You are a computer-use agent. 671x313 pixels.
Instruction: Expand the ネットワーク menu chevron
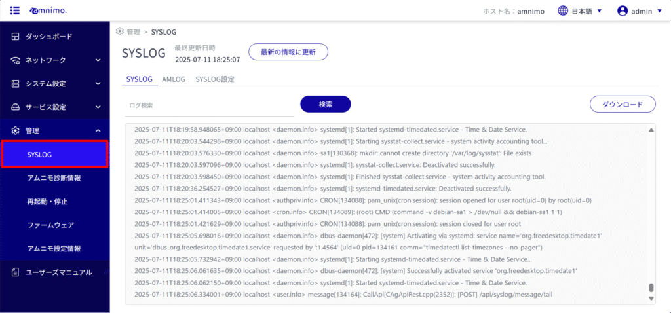tap(98, 60)
